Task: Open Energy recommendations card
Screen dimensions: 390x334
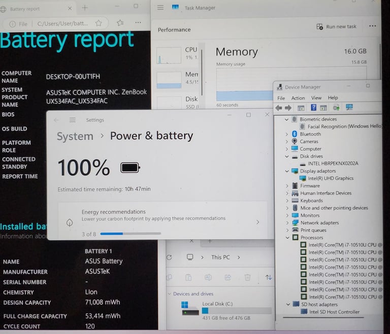Action: [162, 221]
